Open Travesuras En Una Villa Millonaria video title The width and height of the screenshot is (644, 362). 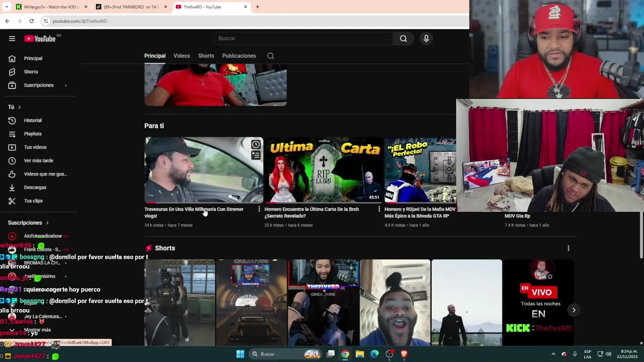(x=194, y=213)
